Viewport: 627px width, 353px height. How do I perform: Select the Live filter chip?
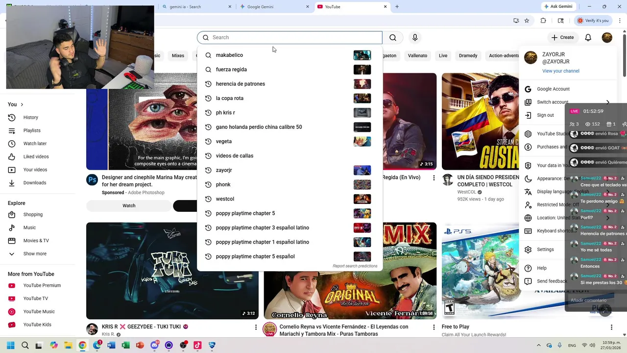pyautogui.click(x=443, y=56)
